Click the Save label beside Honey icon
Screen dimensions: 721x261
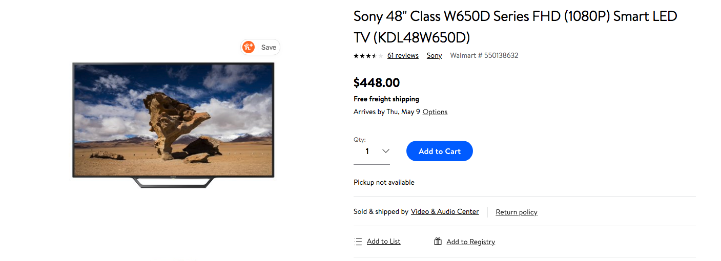269,47
